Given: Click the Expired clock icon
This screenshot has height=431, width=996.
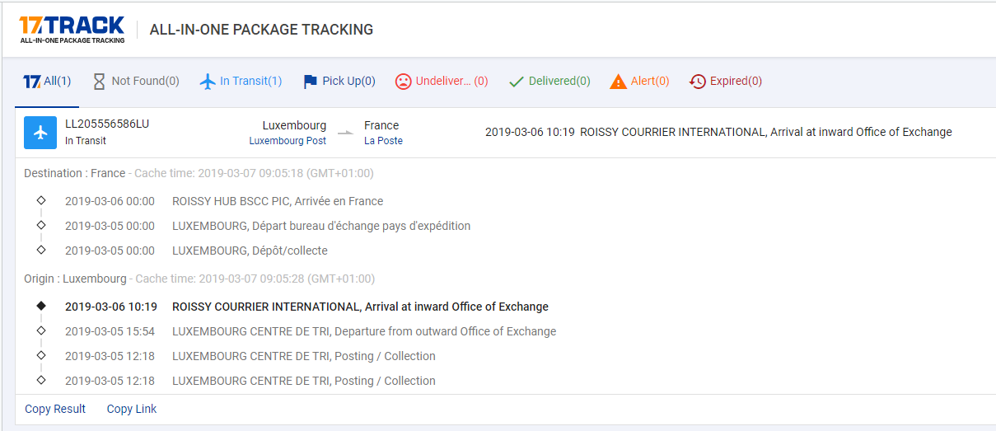Looking at the screenshot, I should (x=698, y=82).
